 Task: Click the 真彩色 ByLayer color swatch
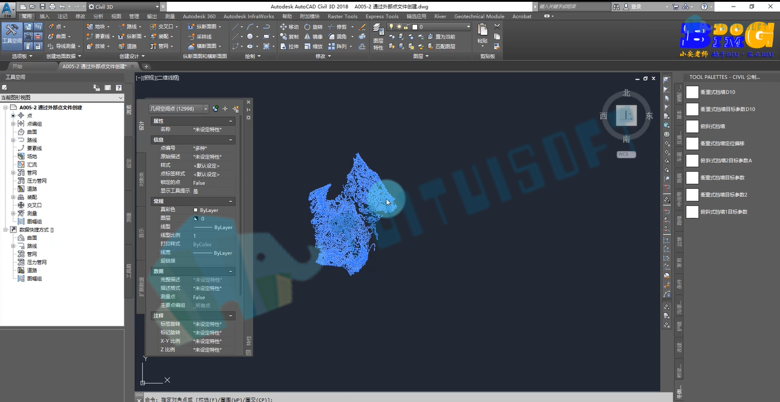coord(195,210)
